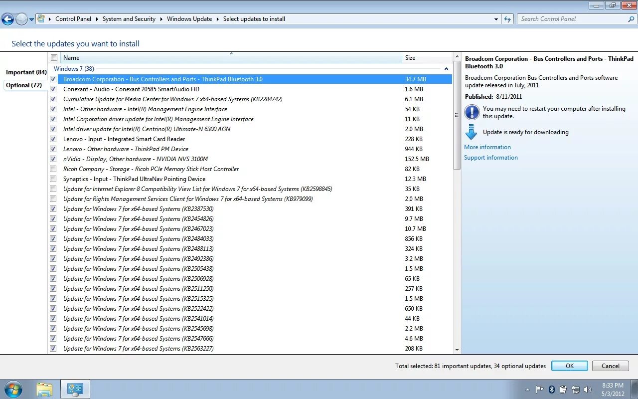638x399 pixels.
Task: Open the Support information link
Action: pos(490,158)
